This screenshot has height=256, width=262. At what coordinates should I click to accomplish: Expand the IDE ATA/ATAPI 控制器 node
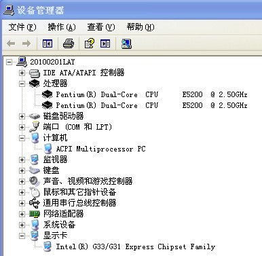click(22, 73)
